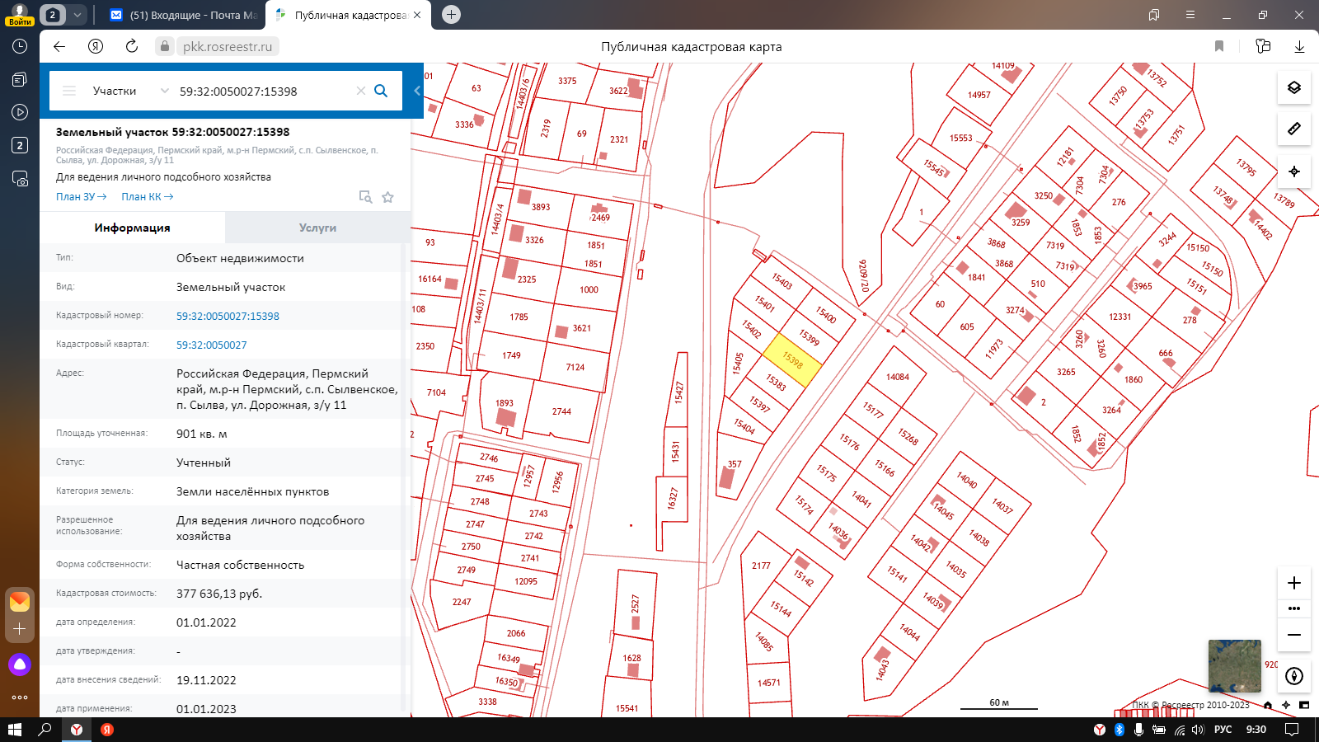Zoom in with the plus button
1319x742 pixels.
[x=1293, y=583]
